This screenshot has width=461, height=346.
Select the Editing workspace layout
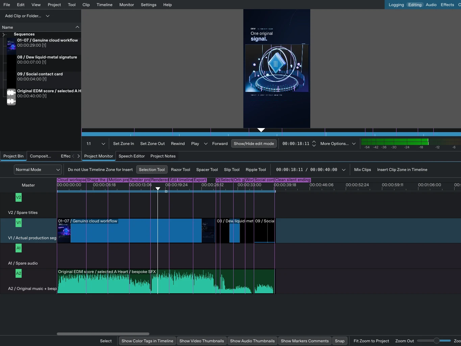pos(415,5)
